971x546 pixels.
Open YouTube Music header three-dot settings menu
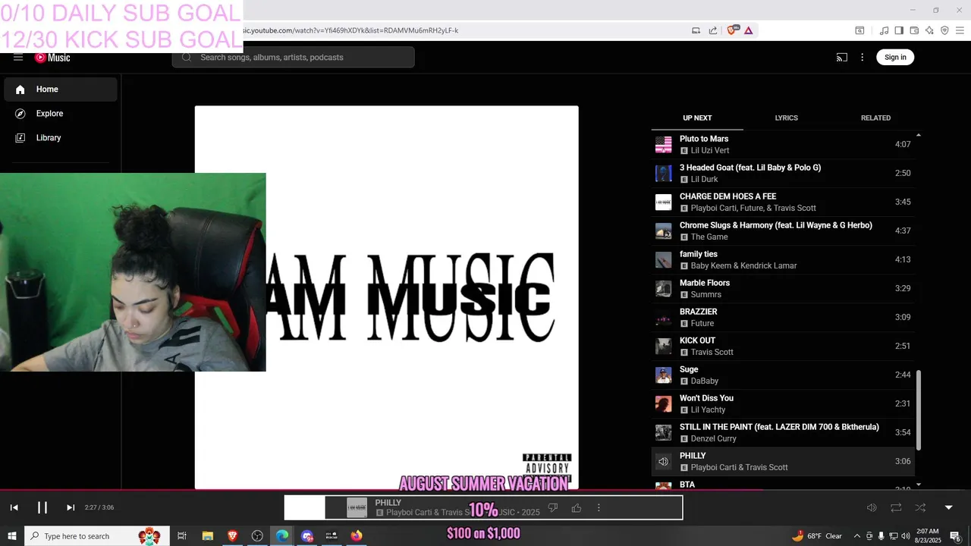[862, 57]
